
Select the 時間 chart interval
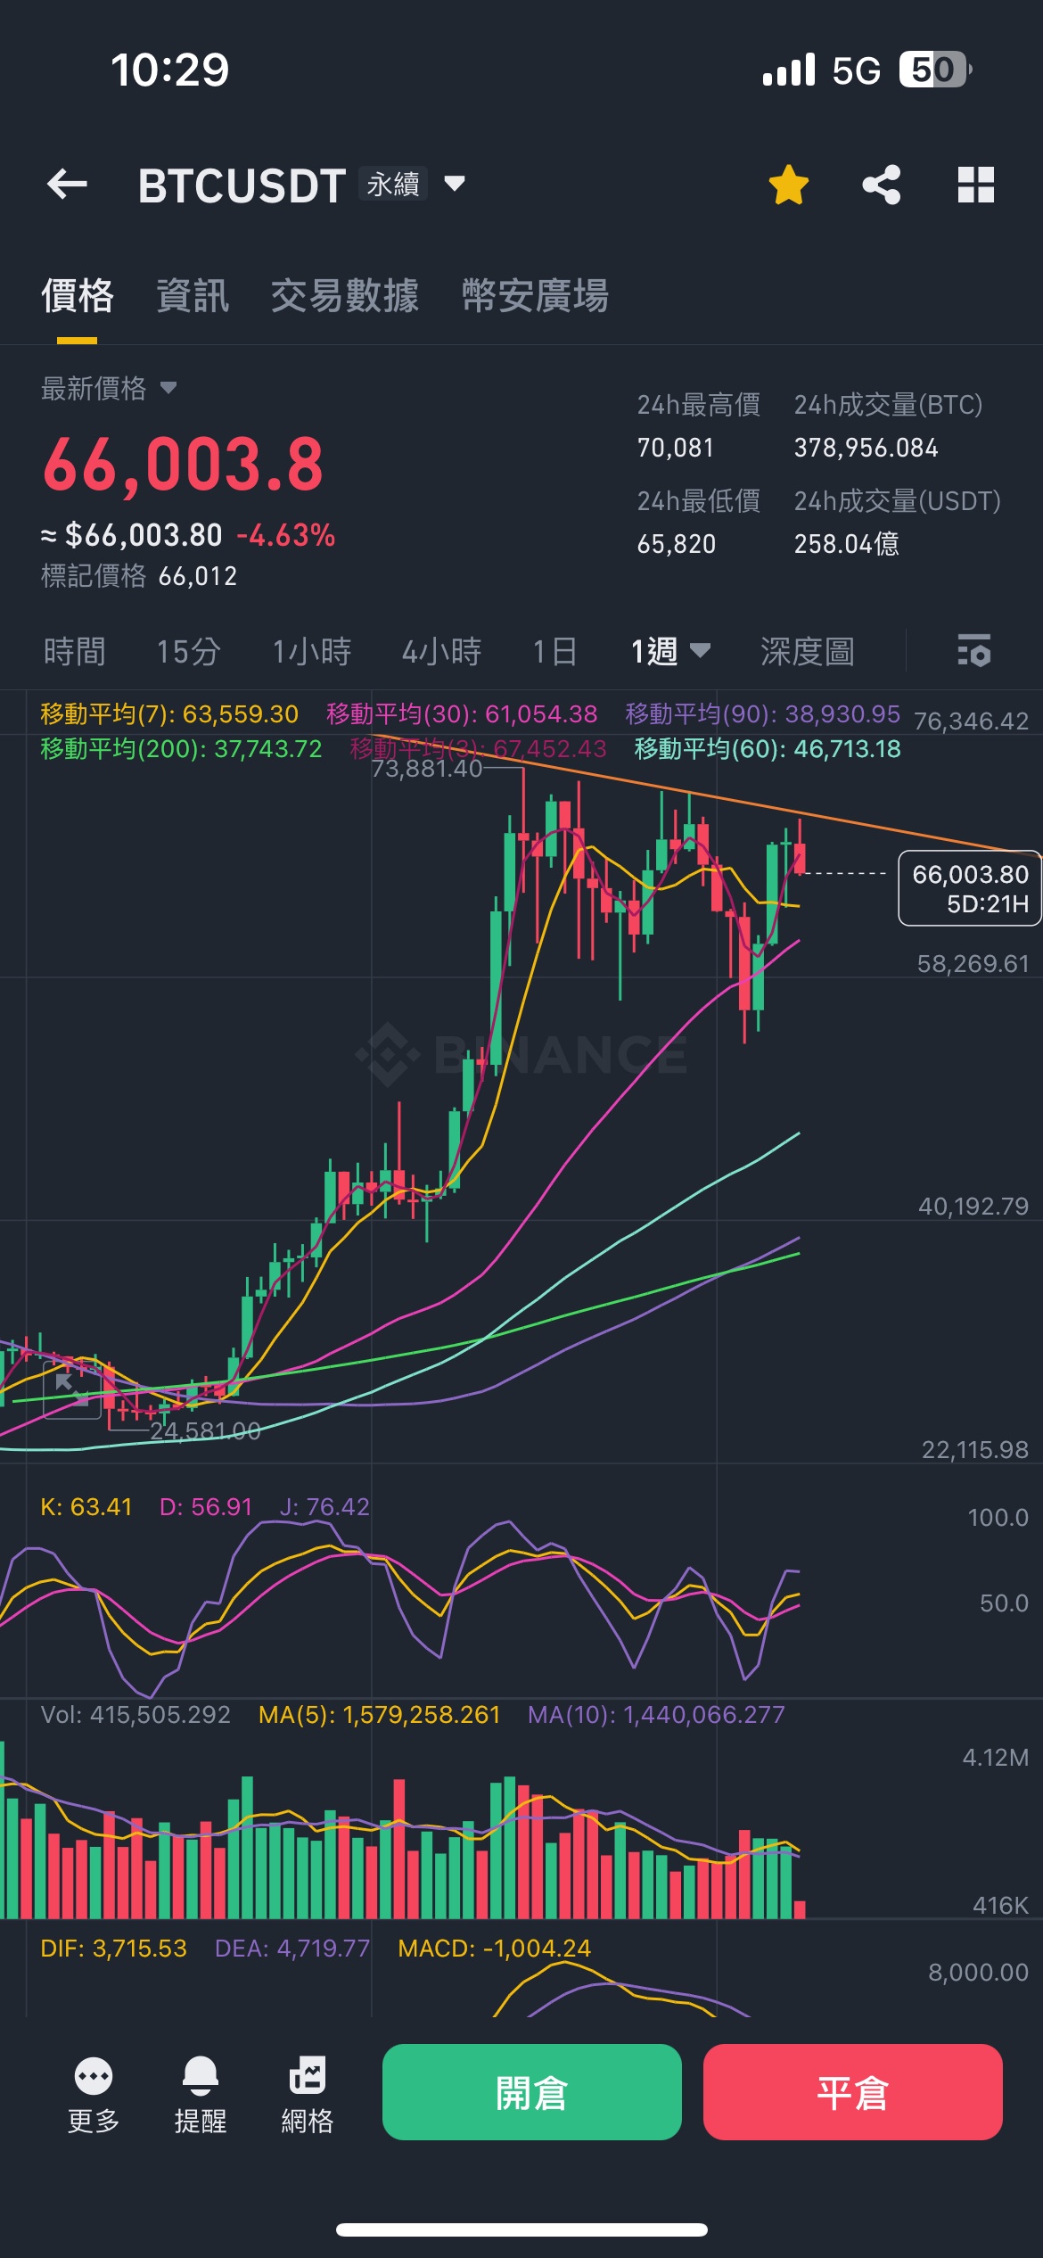tap(75, 651)
